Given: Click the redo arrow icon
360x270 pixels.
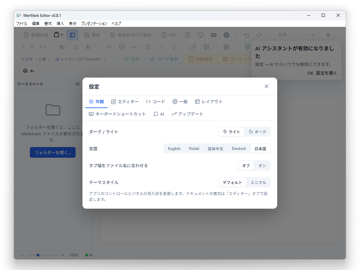Looking at the screenshot, I should [259, 35].
